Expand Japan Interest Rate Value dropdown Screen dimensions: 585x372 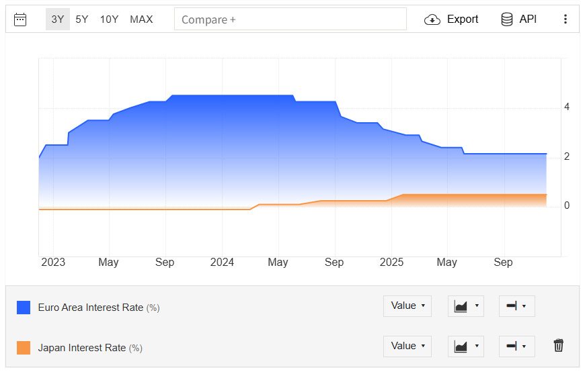407,346
